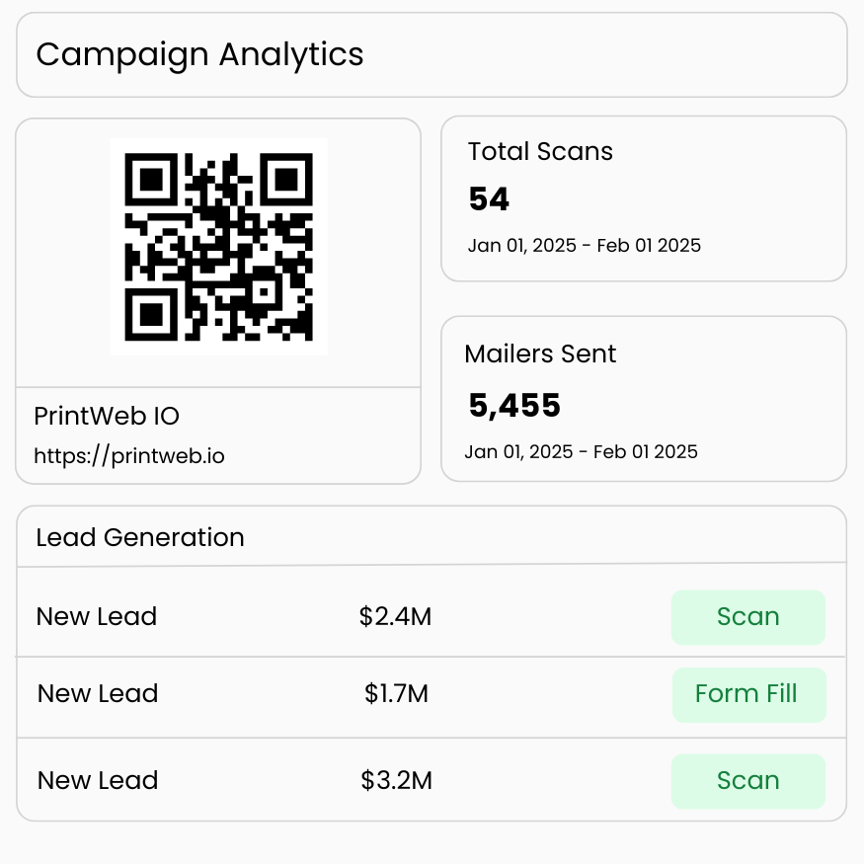
Task: Click the date range under Total Scans
Action: coord(585,246)
